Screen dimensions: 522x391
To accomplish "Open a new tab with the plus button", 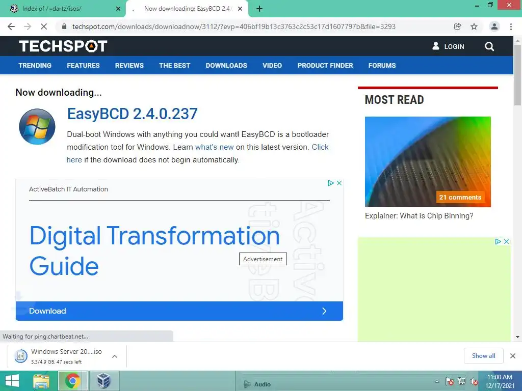I will point(259,9).
